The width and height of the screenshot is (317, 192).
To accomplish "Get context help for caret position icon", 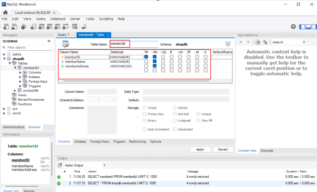I will [258, 42].
